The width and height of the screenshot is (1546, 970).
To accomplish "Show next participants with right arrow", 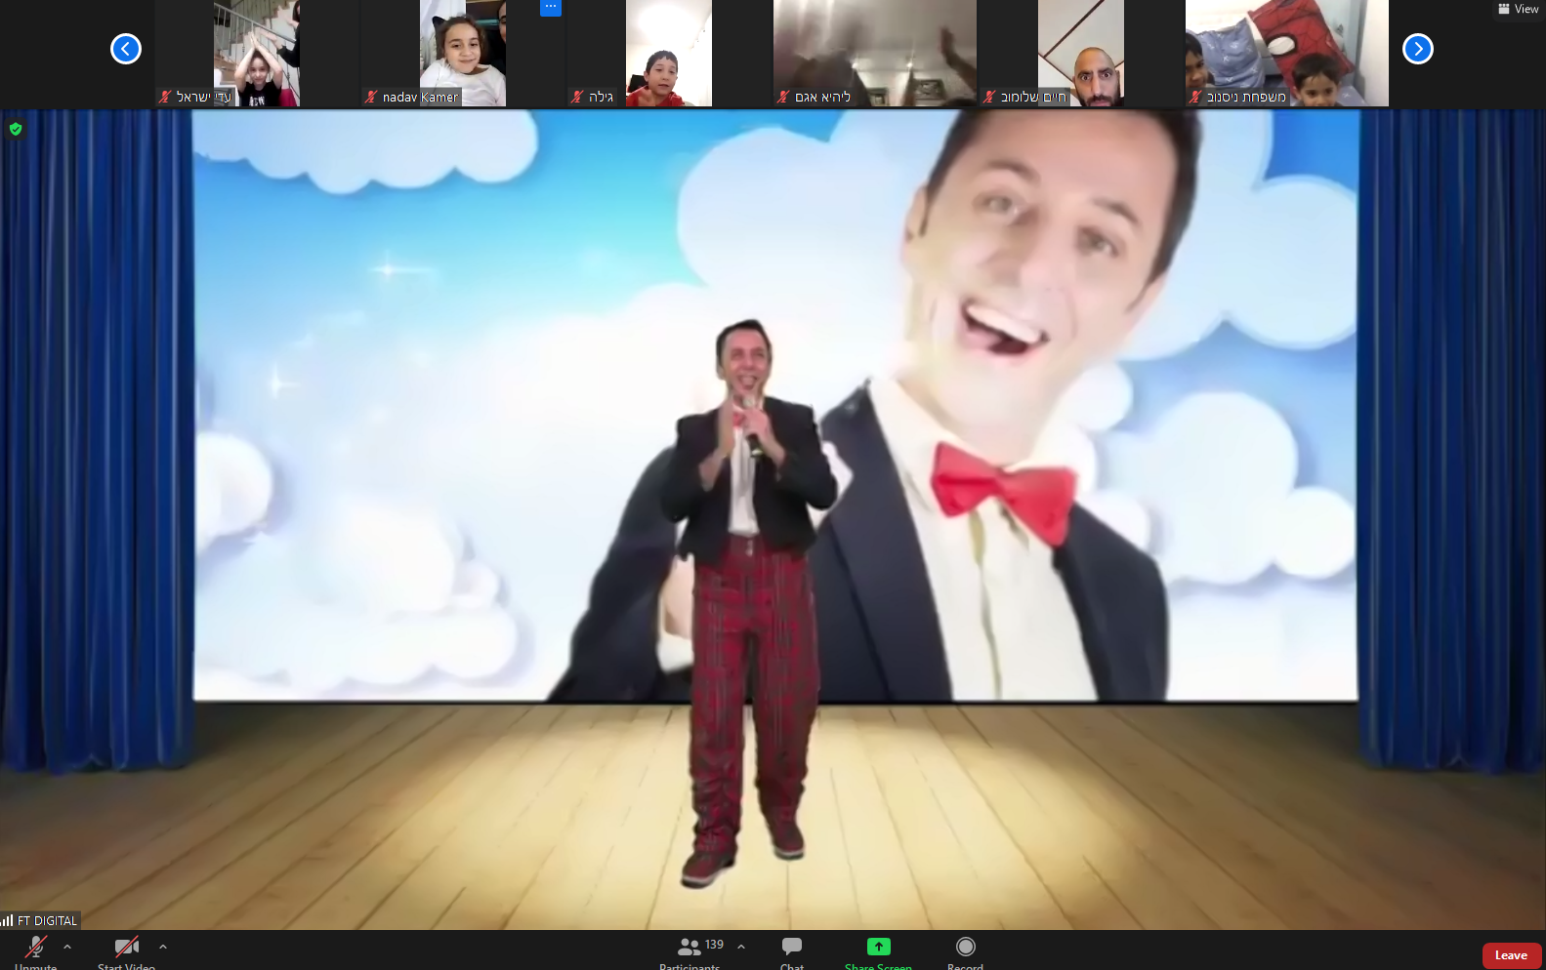I will [x=1417, y=49].
